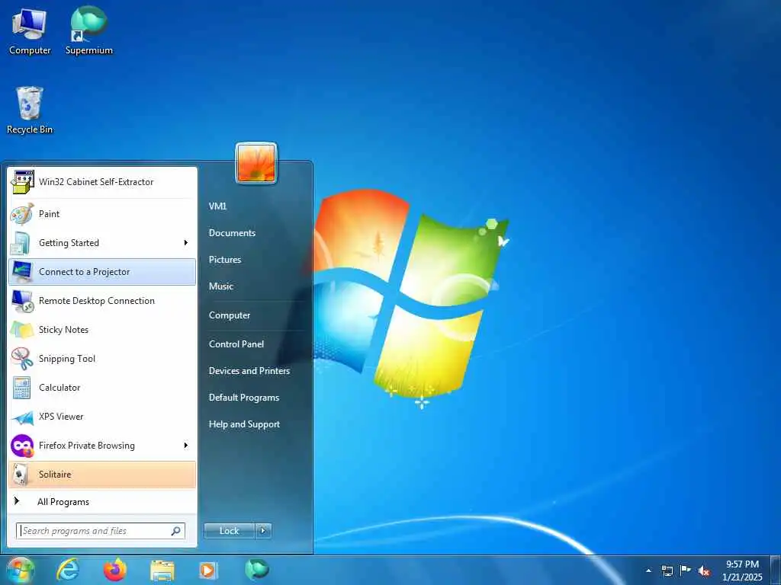
Task: Open Pictures from the Start menu
Action: (225, 260)
